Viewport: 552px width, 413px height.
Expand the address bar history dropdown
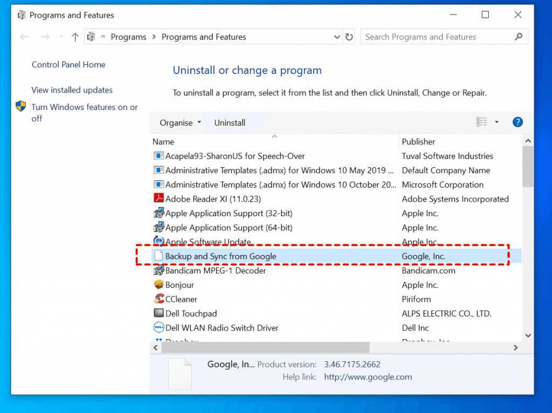337,37
